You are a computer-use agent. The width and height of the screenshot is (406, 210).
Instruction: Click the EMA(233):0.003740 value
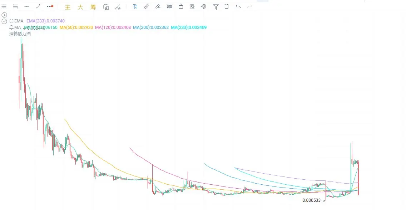(46, 21)
